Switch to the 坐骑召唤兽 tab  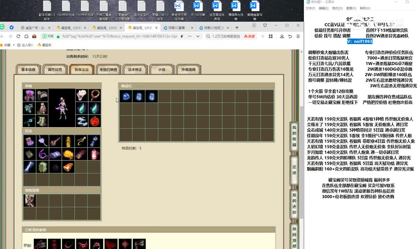point(108,70)
